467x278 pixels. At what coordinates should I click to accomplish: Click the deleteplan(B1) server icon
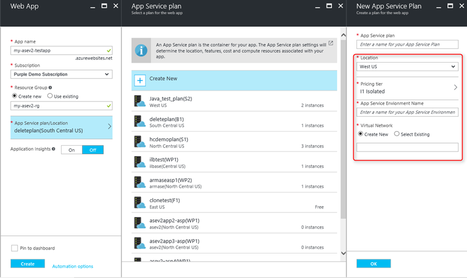[x=139, y=121]
